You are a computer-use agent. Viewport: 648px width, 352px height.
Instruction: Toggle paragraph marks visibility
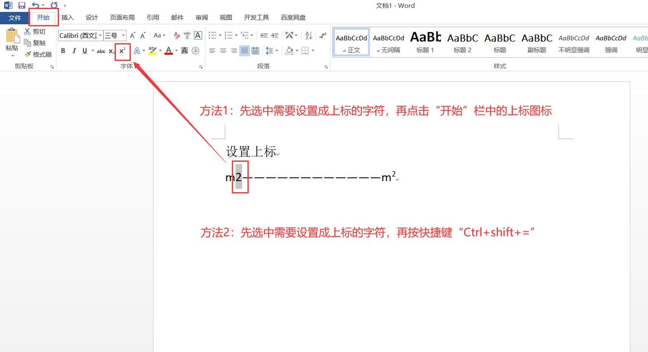coord(322,35)
